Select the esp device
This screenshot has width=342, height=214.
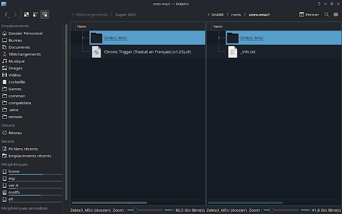[x=32, y=179]
